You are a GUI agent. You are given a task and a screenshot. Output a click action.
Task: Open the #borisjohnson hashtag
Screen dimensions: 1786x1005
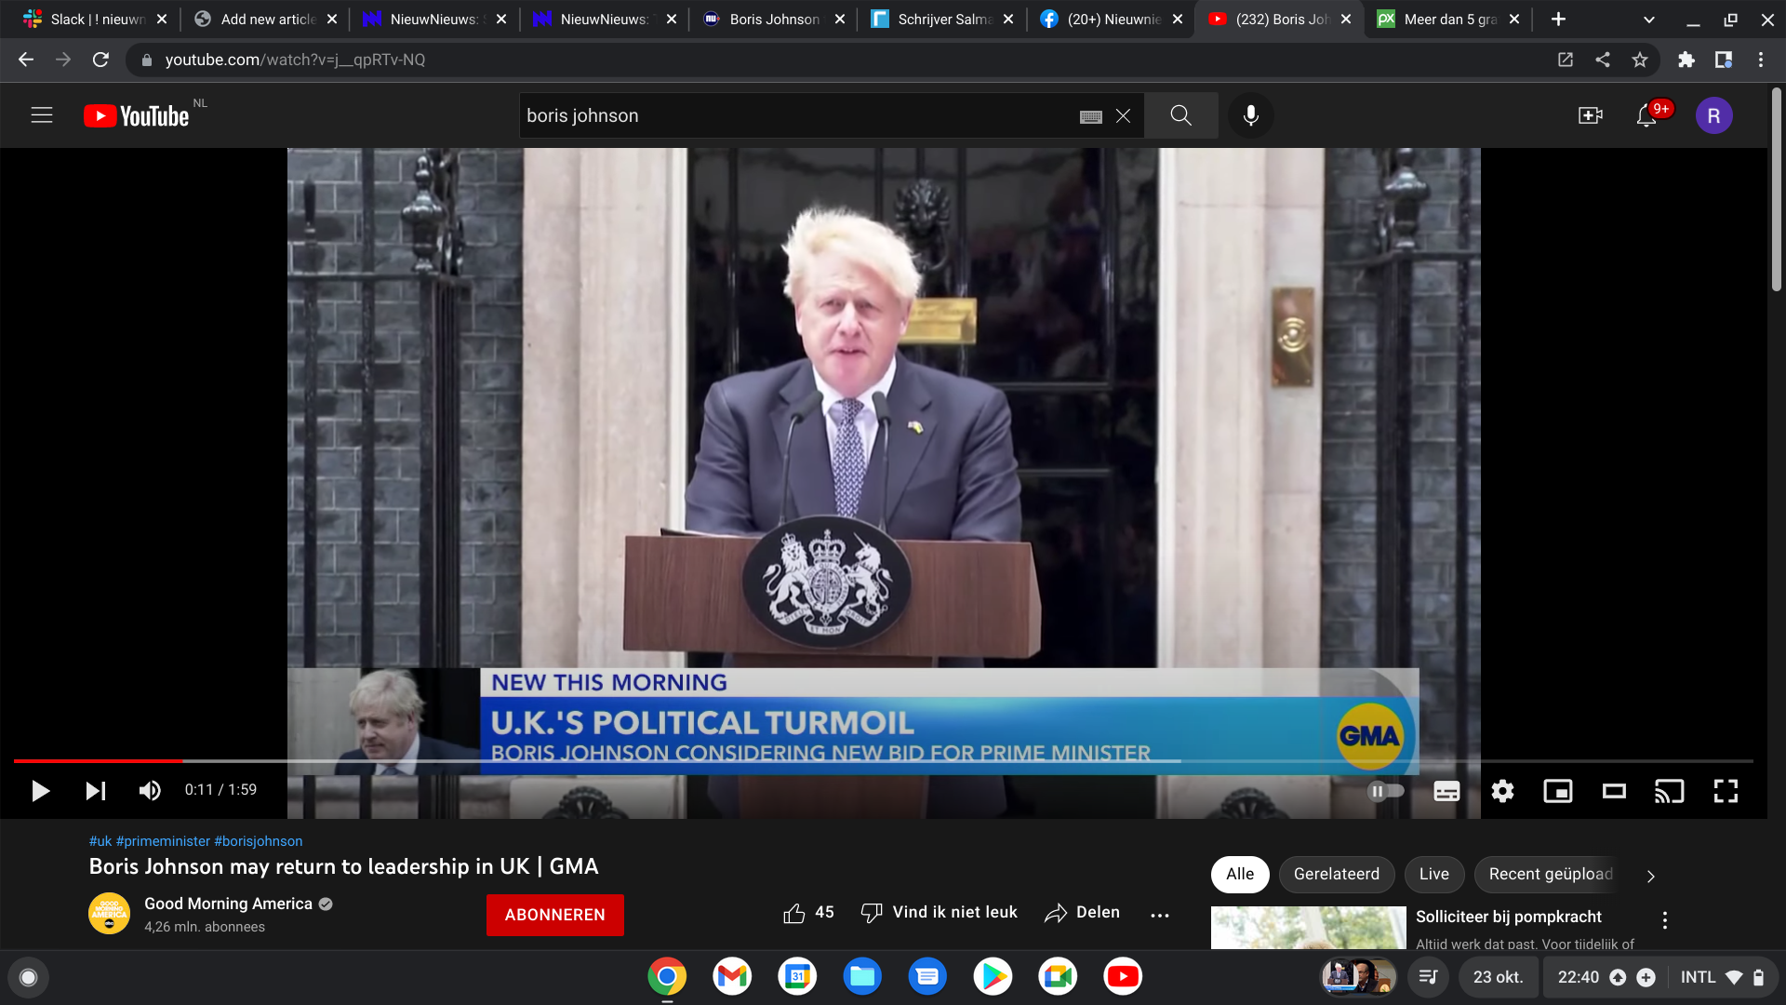coord(259,841)
